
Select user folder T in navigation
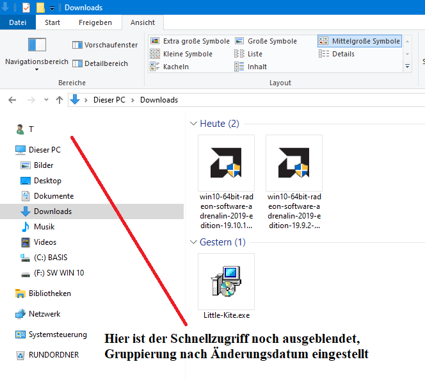(25, 129)
